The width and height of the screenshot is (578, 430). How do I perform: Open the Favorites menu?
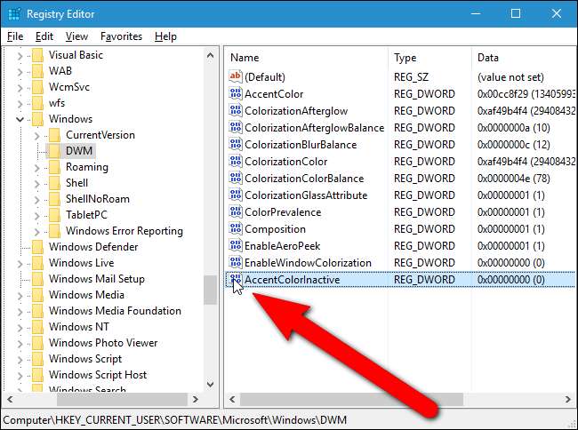(121, 36)
